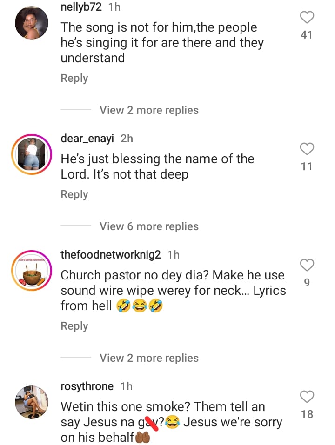This screenshot has height=445, width=335.
Task: Like nellyb72's comment with the heart
Action: pyautogui.click(x=307, y=18)
